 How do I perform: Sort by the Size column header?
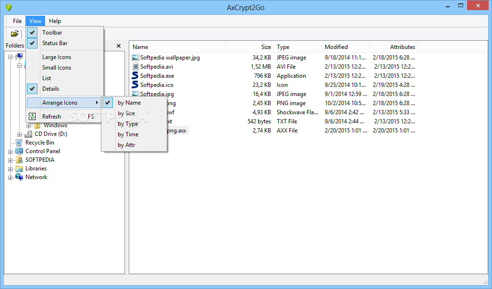click(x=250, y=47)
